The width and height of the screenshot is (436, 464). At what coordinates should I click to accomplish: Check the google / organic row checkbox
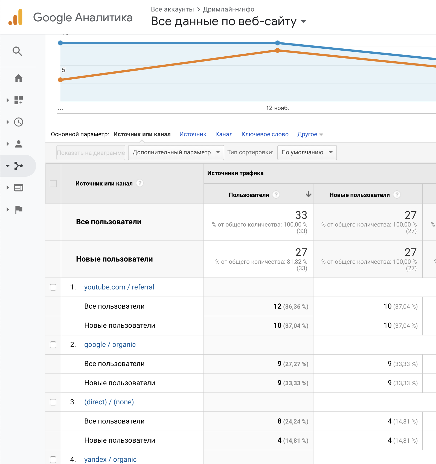click(53, 345)
